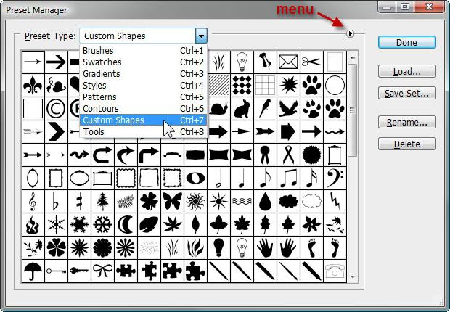Select the thin arrow shape thumbnail

pyautogui.click(x=33, y=62)
